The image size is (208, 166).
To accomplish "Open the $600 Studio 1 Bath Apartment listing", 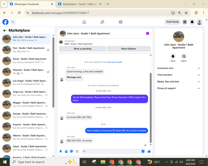I will (79, 44).
